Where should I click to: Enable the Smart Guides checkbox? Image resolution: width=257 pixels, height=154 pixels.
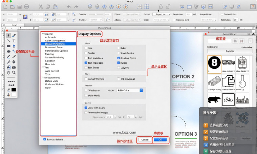click(x=119, y=53)
